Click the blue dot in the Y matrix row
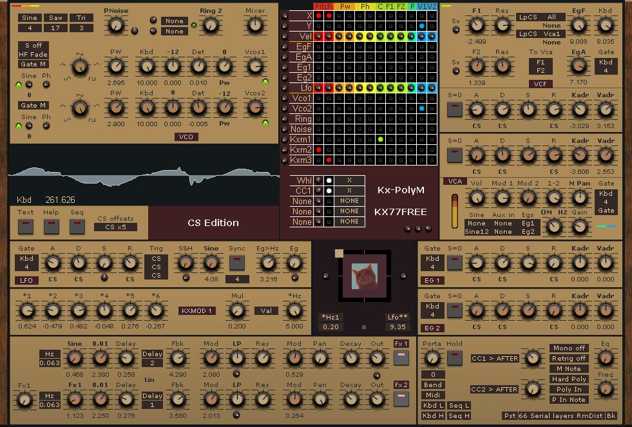 pyautogui.click(x=421, y=26)
